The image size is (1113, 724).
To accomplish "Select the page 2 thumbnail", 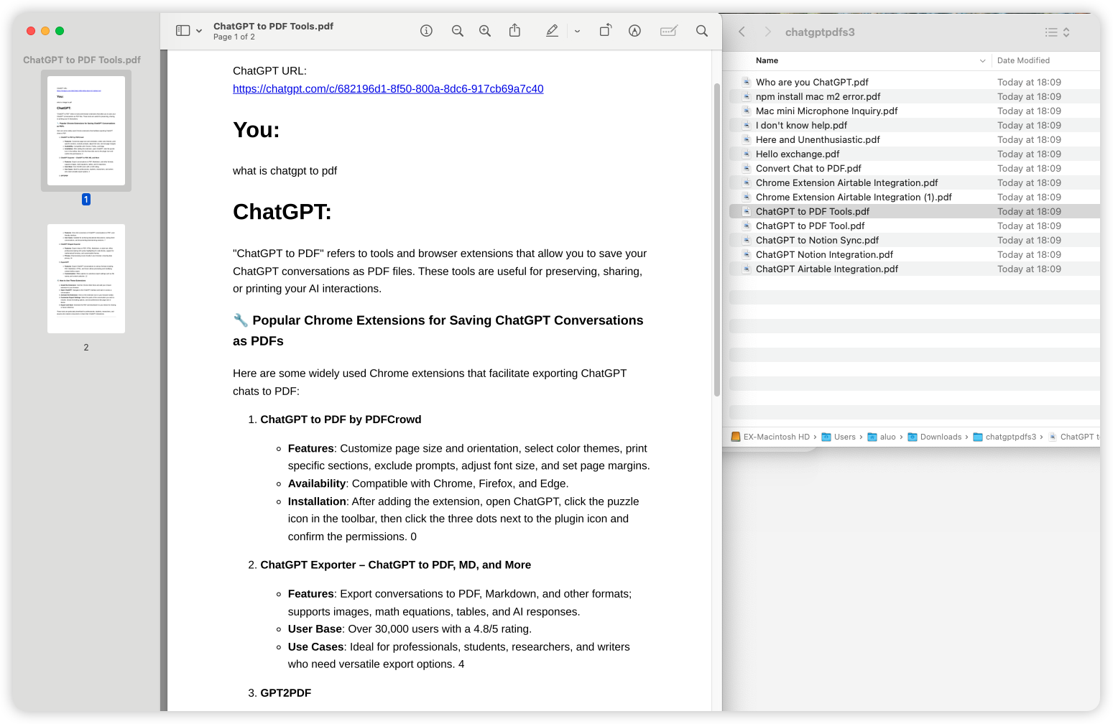I will 86,279.
